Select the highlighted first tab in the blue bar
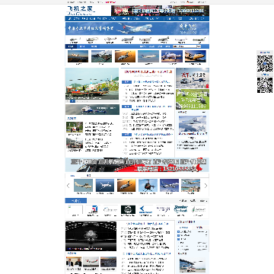The width and height of the screenshot is (274, 274). click(x=72, y=46)
